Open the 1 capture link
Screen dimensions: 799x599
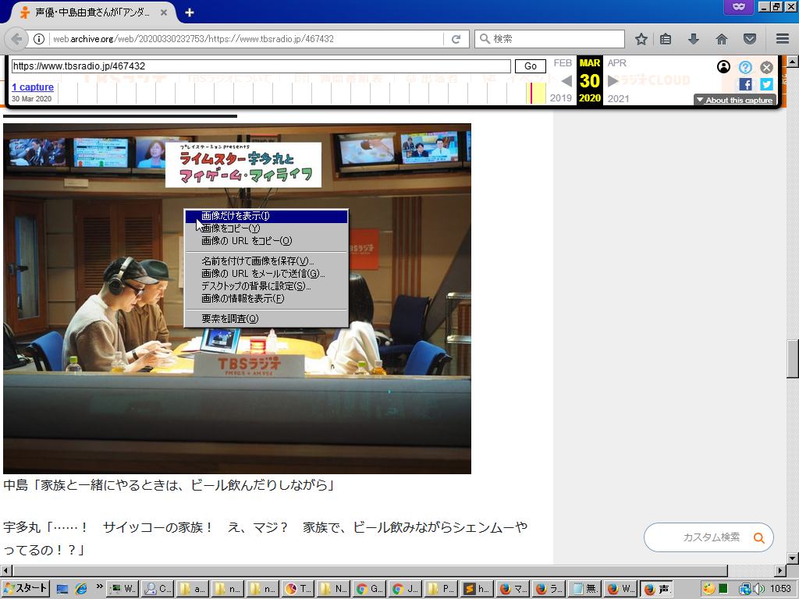(33, 87)
